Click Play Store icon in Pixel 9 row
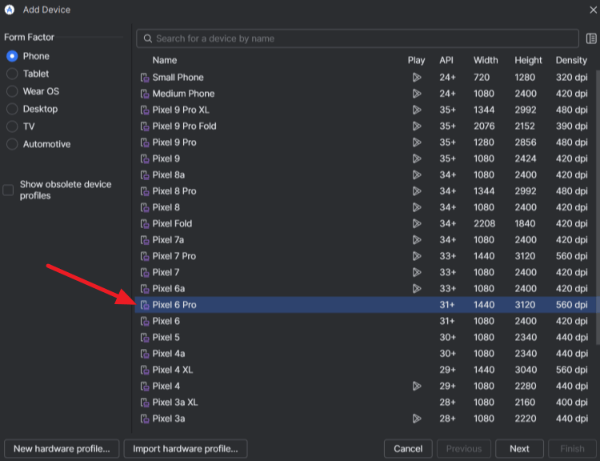This screenshot has width=600, height=461. 417,158
